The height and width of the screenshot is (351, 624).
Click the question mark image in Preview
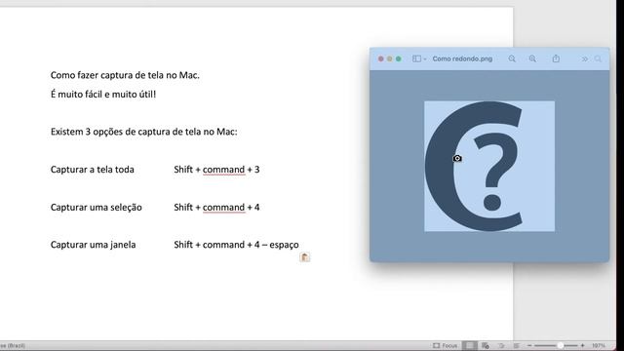click(489, 167)
